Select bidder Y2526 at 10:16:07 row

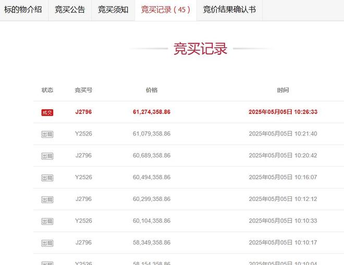(83, 177)
